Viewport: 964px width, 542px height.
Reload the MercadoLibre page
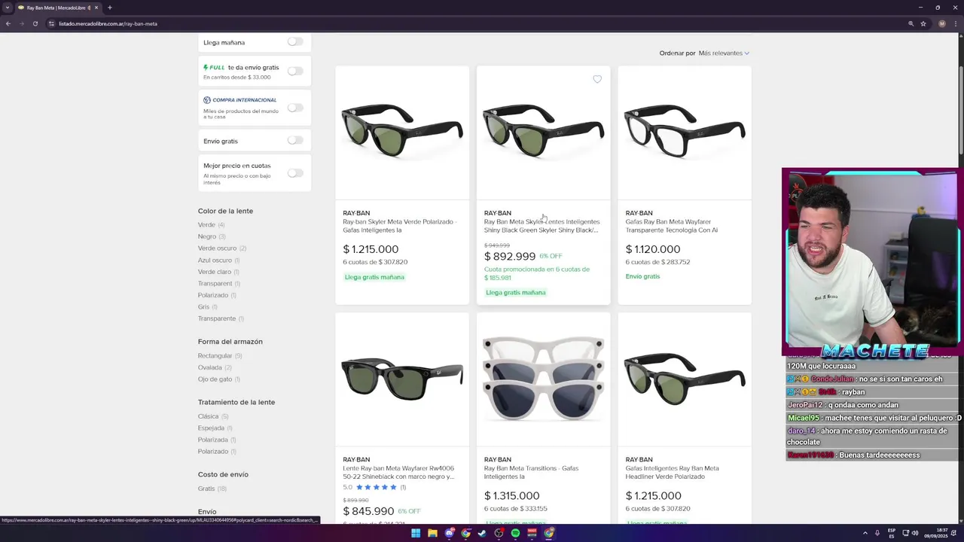[x=35, y=23]
